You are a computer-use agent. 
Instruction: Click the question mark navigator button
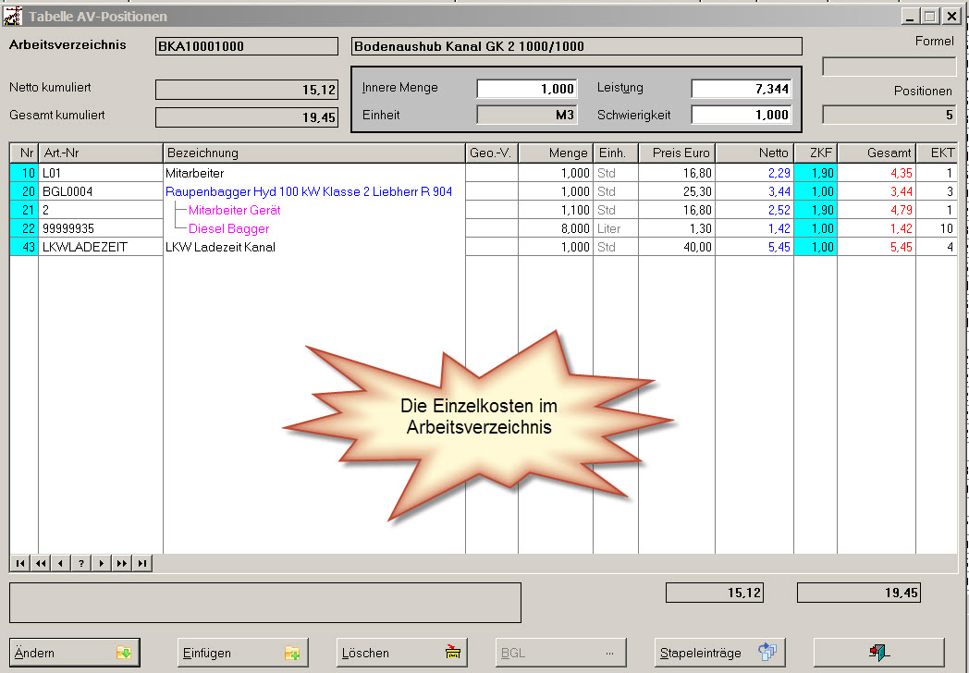(x=81, y=563)
